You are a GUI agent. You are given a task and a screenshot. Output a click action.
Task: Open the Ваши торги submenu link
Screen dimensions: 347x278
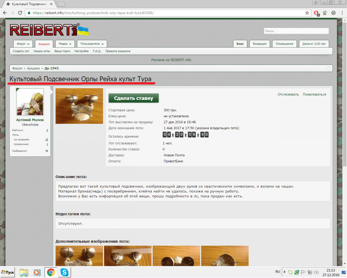pyautogui.click(x=62, y=51)
